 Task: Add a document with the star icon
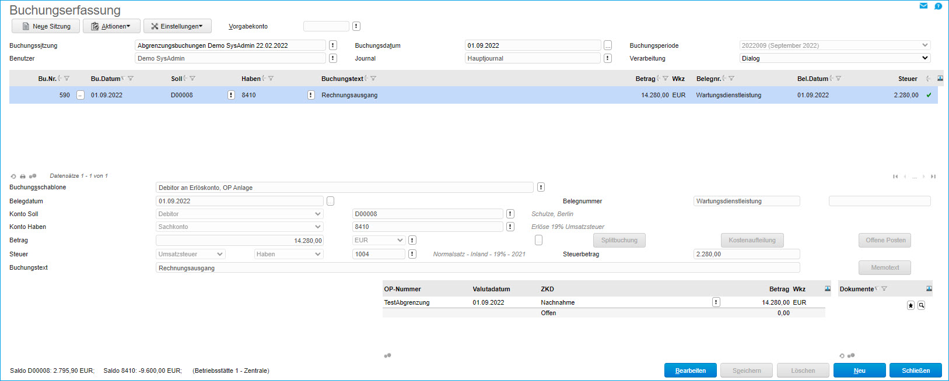(911, 305)
